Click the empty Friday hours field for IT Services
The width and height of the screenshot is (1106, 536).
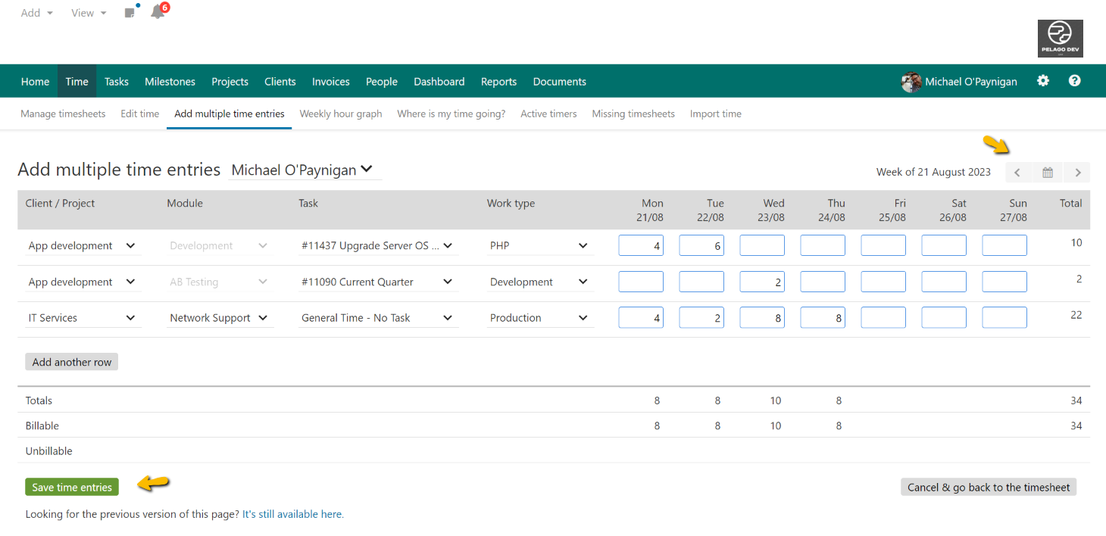(883, 317)
